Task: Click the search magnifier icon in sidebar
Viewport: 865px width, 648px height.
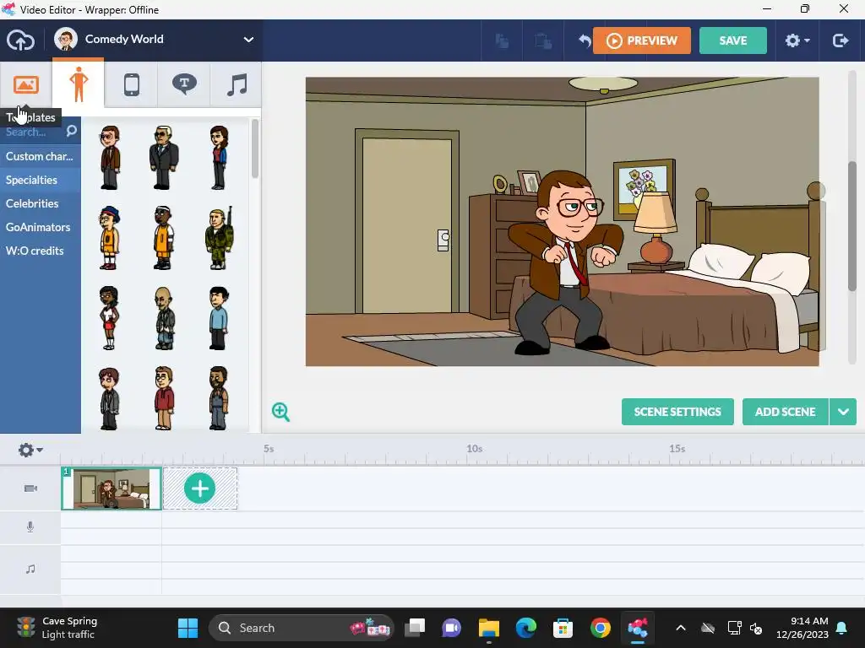Action: pos(71,131)
